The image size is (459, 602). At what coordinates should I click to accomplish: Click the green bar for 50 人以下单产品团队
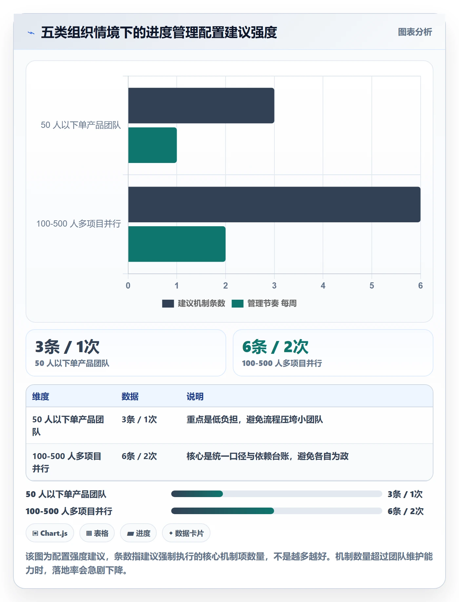(152, 145)
